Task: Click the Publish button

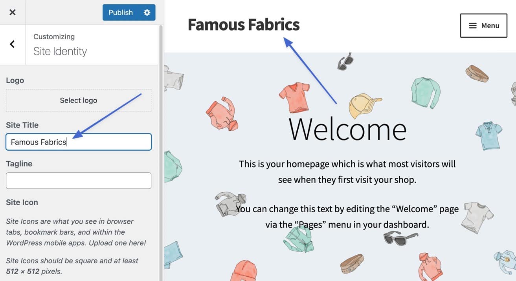Action: pos(121,13)
